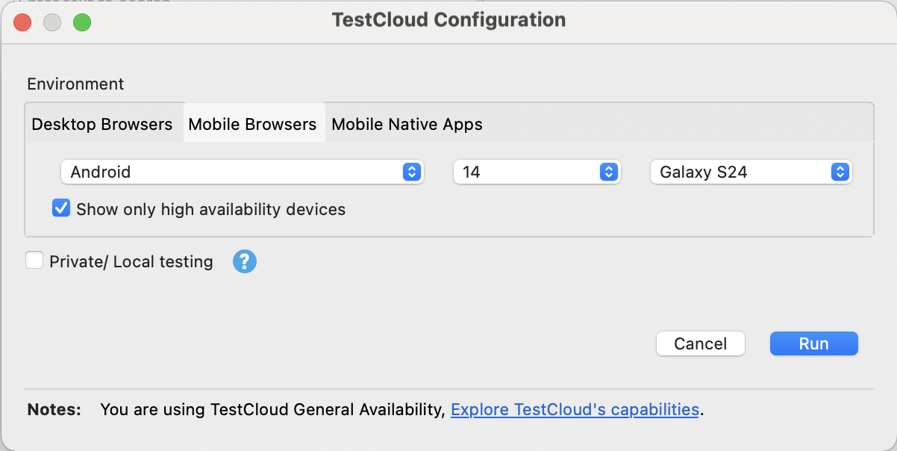
Task: Click the Run button to start testing
Action: click(x=813, y=343)
